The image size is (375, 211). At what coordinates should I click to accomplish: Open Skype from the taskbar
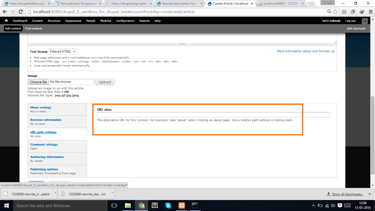pyautogui.click(x=168, y=205)
